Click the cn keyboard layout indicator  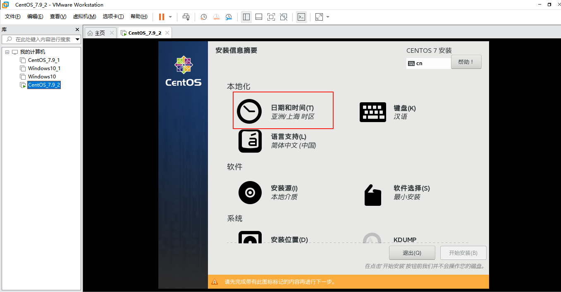click(x=428, y=64)
